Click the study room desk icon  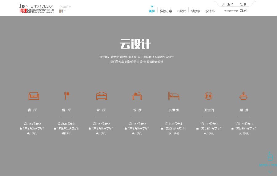point(137,96)
